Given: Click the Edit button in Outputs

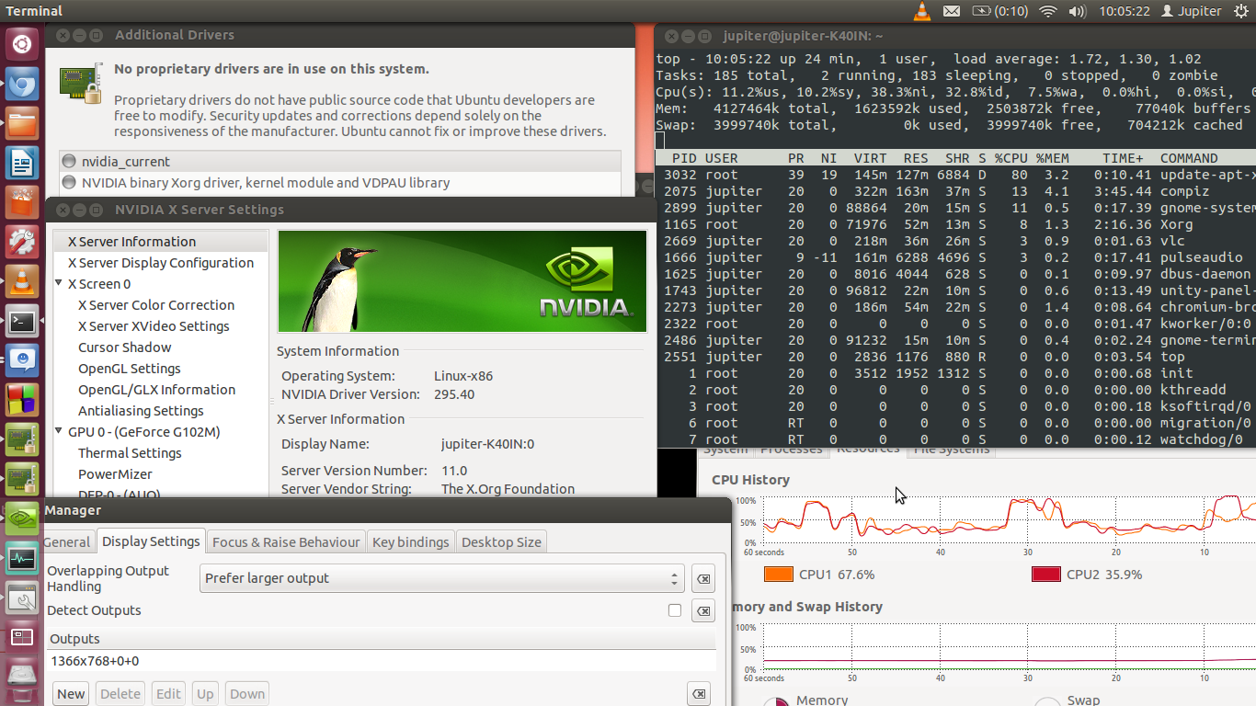Looking at the screenshot, I should coord(168,694).
